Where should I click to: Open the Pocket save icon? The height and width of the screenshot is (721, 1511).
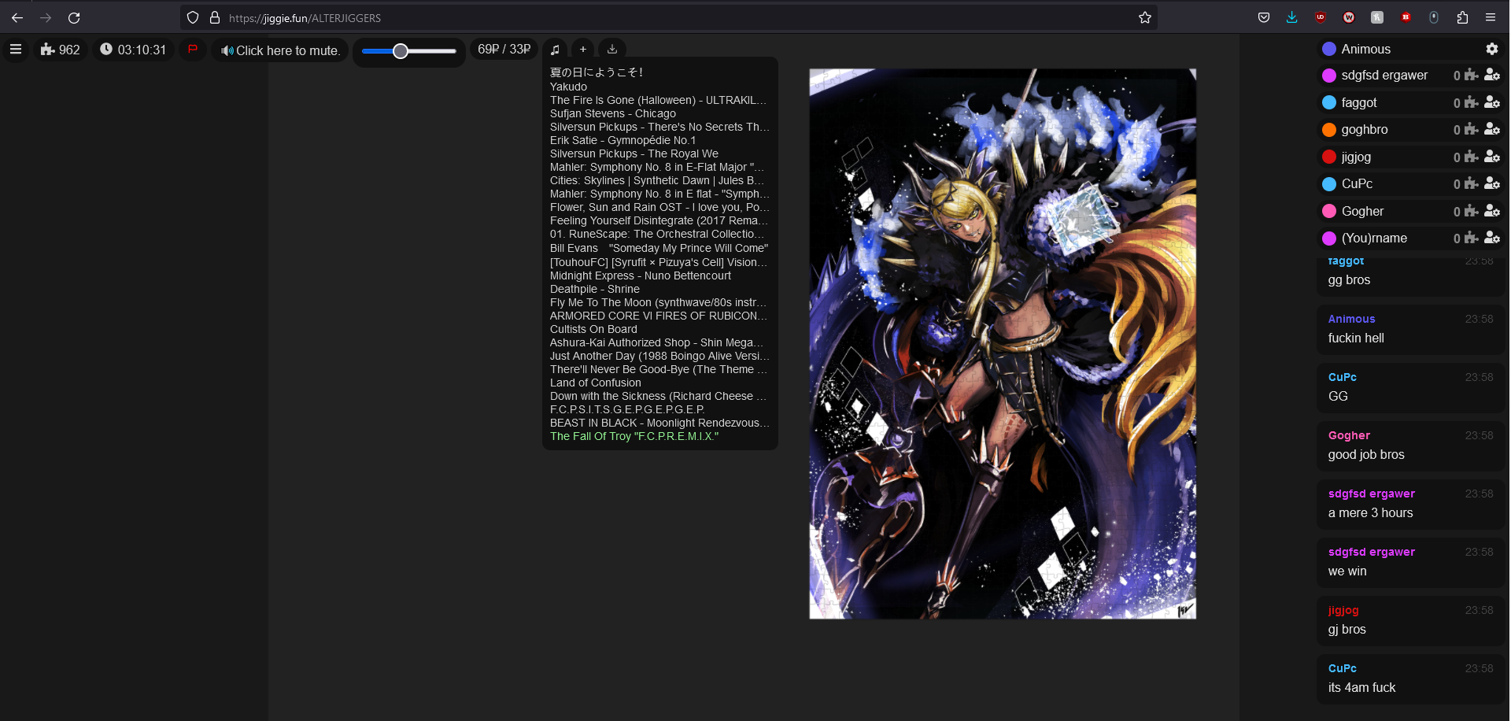click(x=1264, y=17)
